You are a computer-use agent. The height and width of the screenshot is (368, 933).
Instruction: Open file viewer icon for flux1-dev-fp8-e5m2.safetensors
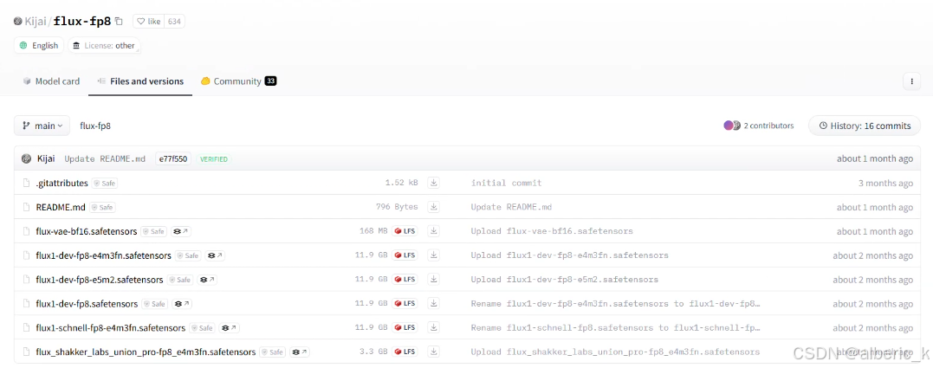[x=206, y=280]
